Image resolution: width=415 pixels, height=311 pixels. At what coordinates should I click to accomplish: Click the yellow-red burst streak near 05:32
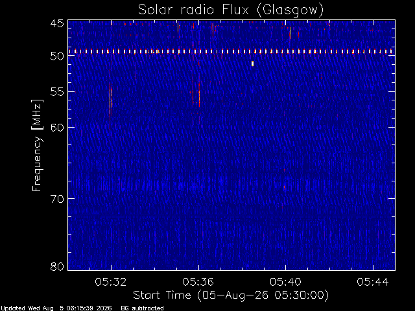pos(111,102)
